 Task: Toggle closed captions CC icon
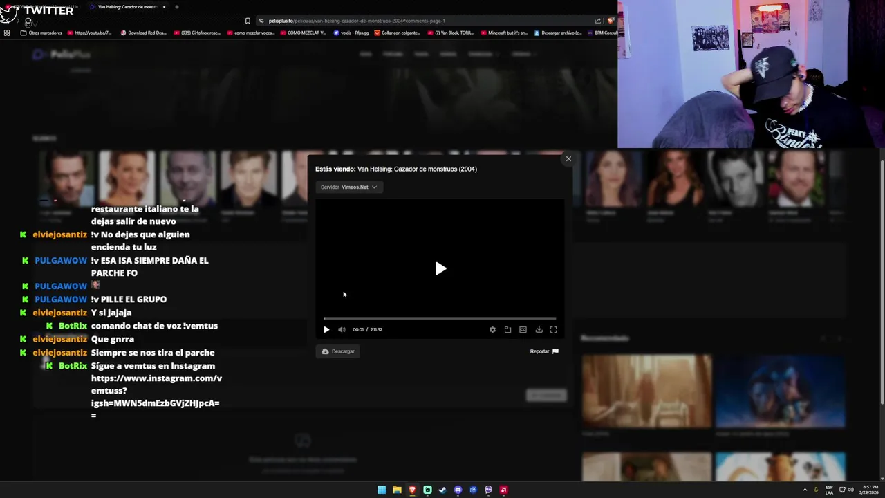523,330
